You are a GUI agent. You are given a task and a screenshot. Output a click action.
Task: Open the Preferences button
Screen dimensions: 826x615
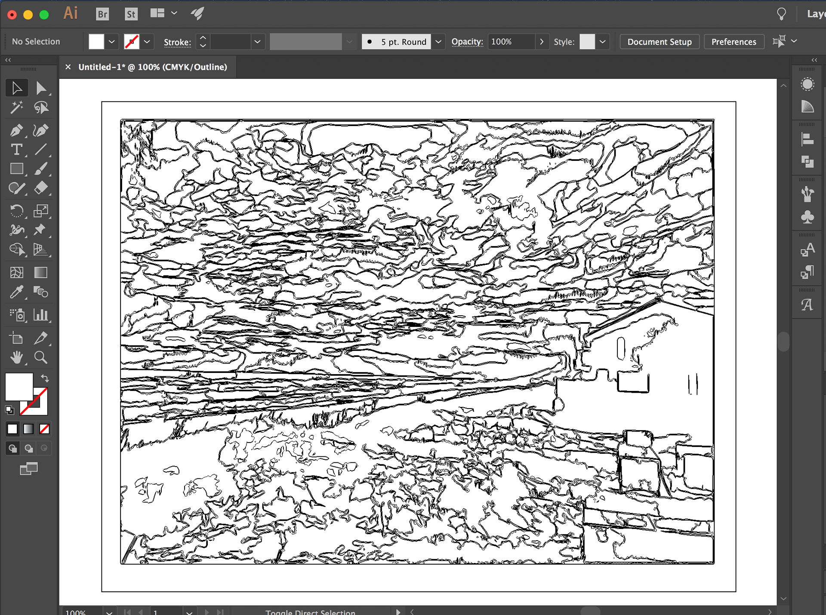pos(734,42)
